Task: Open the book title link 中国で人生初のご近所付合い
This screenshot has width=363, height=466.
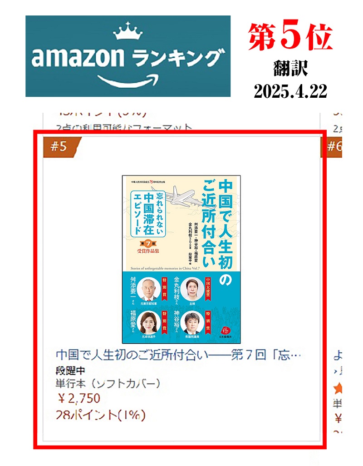Action: [178, 355]
